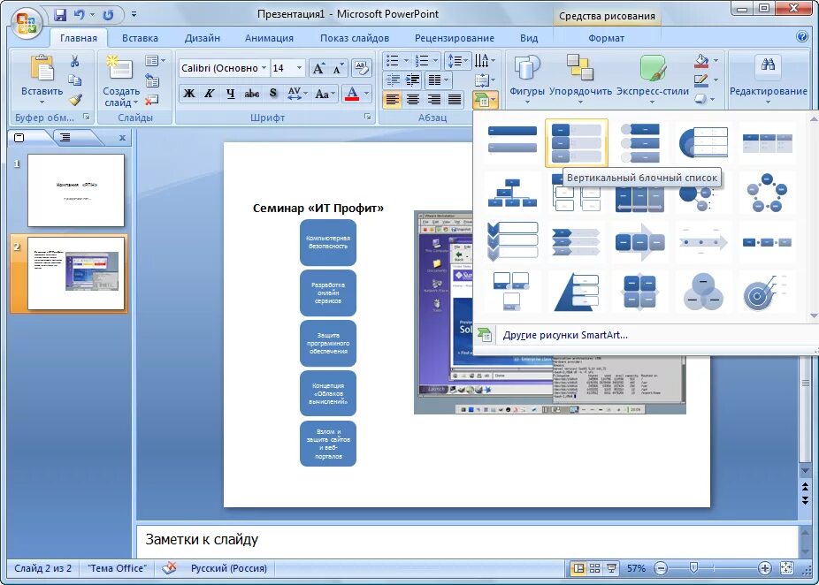Center the text alignment
The width and height of the screenshot is (819, 585).
coord(413,99)
